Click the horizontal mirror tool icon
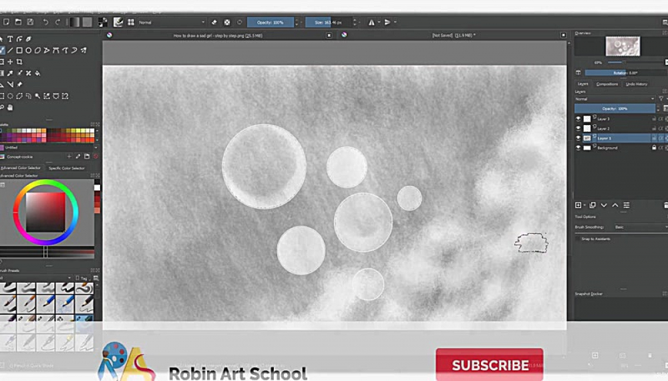 [372, 22]
